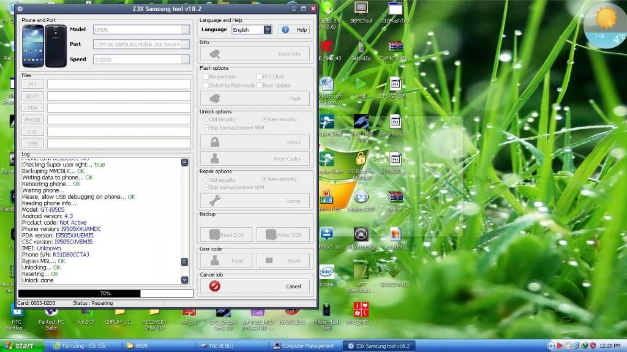Select Old security under Repair options
This screenshot has width=627, height=352.
point(206,179)
